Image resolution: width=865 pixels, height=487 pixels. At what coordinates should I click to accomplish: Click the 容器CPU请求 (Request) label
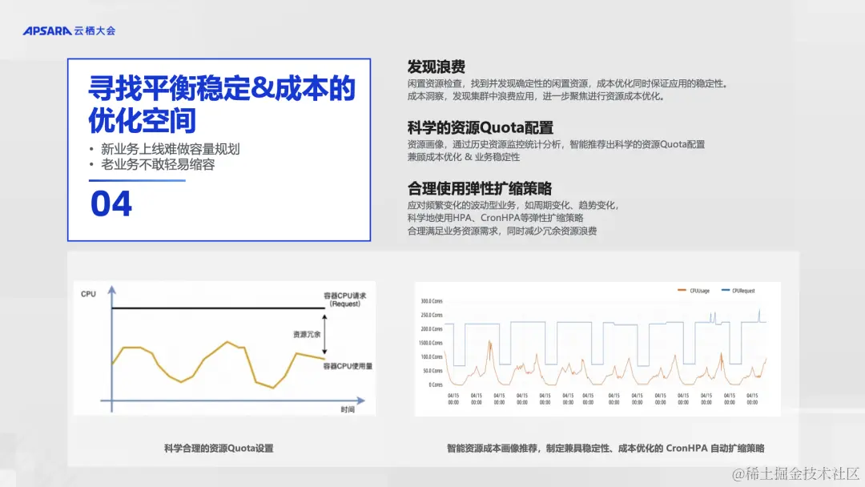[344, 298]
